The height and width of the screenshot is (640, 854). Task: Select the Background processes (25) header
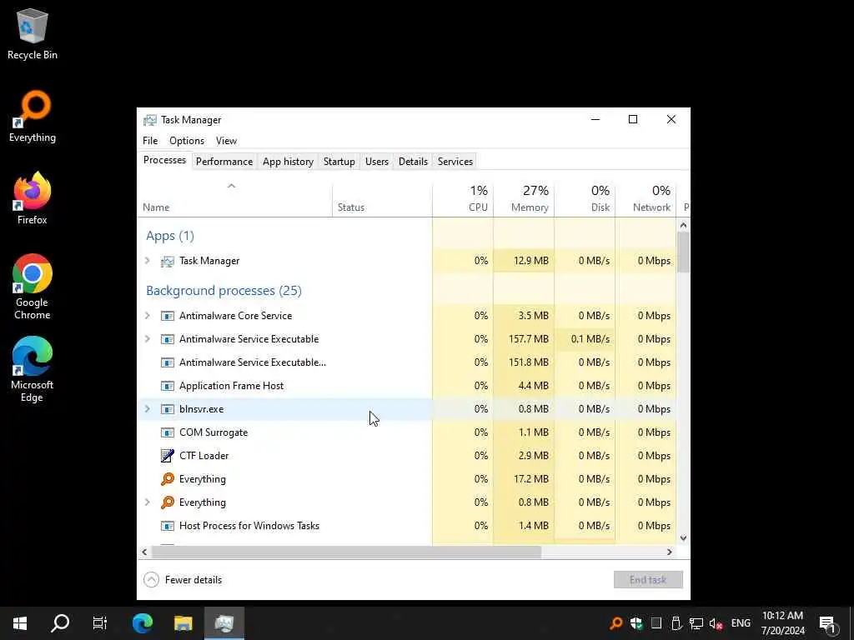pyautogui.click(x=224, y=291)
